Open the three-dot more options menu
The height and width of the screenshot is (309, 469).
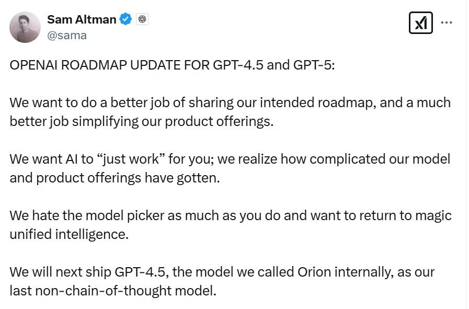tap(447, 23)
